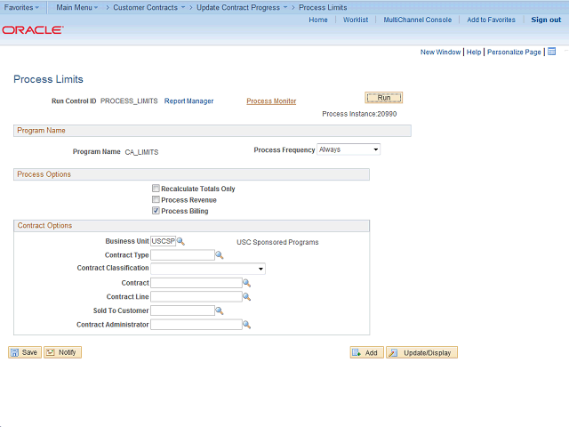Open the Favorites menu
Screen dimensions: 569x427
pyautogui.click(x=21, y=7)
